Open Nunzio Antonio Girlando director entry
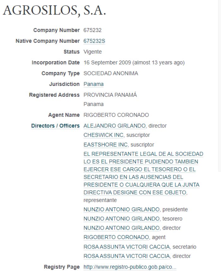 [x=122, y=228]
